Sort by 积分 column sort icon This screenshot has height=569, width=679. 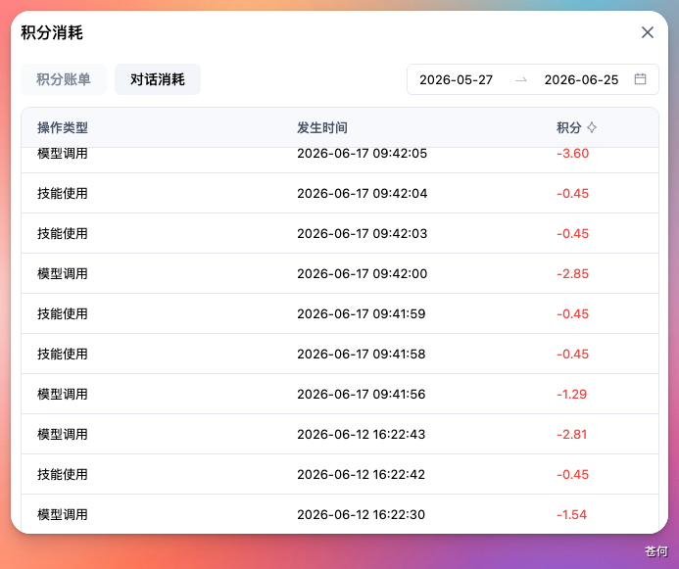pos(592,127)
